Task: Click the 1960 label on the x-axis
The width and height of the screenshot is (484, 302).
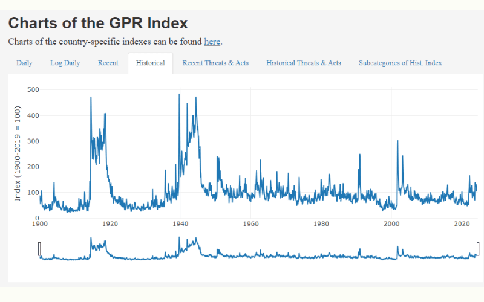Action: pos(250,224)
